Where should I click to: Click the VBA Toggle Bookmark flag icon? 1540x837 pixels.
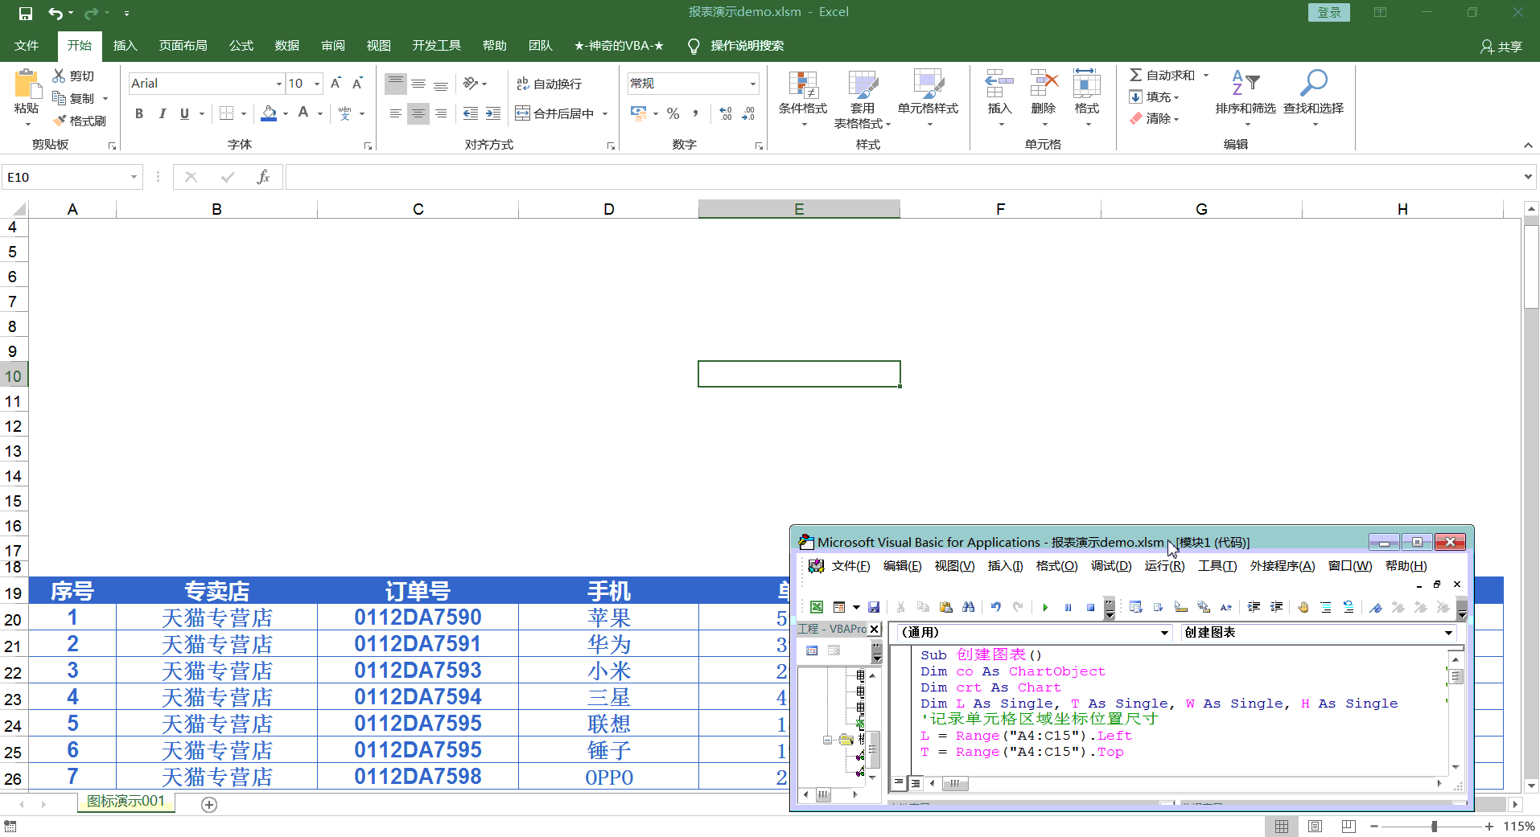[1376, 607]
